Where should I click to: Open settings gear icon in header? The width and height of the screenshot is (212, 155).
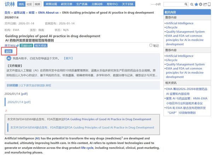(x=200, y=5)
